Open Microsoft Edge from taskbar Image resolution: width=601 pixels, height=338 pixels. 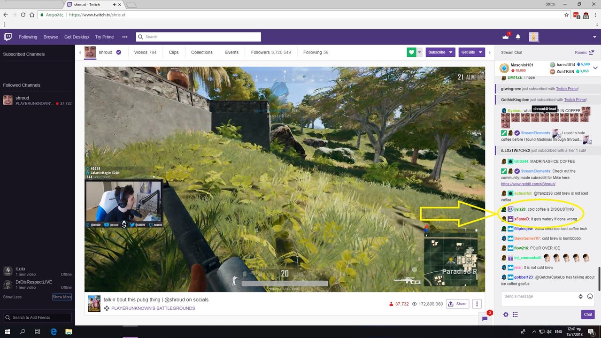54,331
